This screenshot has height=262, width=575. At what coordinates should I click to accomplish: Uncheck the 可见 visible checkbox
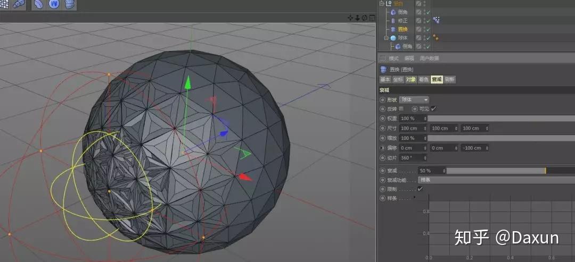tap(433, 108)
